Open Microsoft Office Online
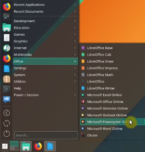This screenshot has width=145, height=152. (112, 102)
